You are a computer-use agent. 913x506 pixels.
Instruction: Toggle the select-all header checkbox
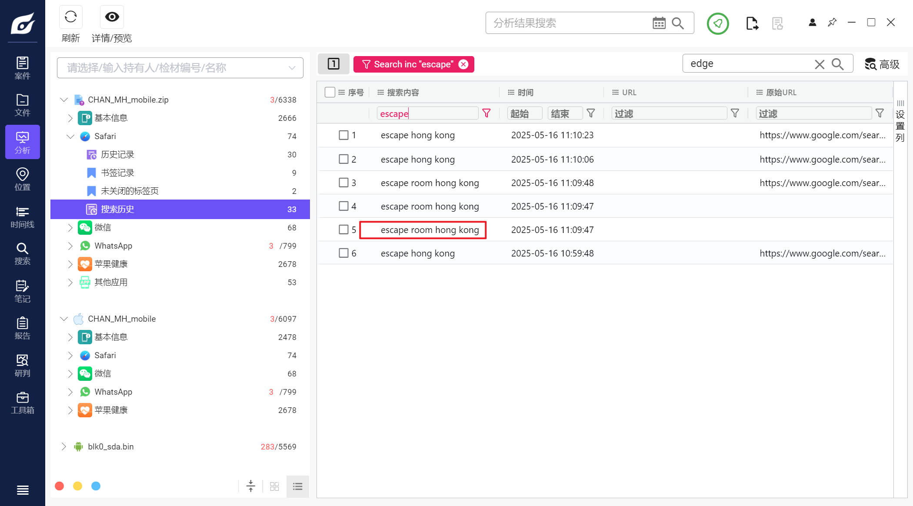tap(330, 92)
